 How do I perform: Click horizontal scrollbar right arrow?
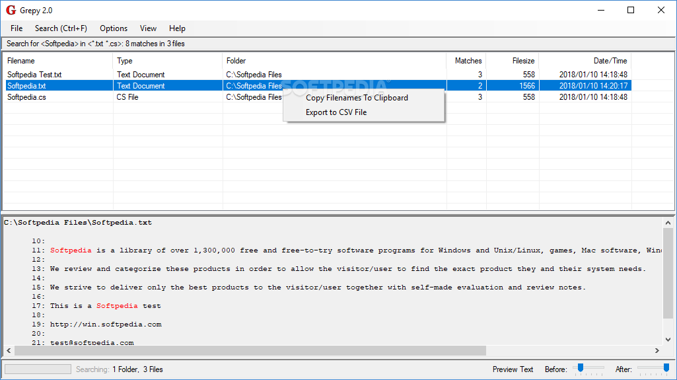(x=657, y=351)
